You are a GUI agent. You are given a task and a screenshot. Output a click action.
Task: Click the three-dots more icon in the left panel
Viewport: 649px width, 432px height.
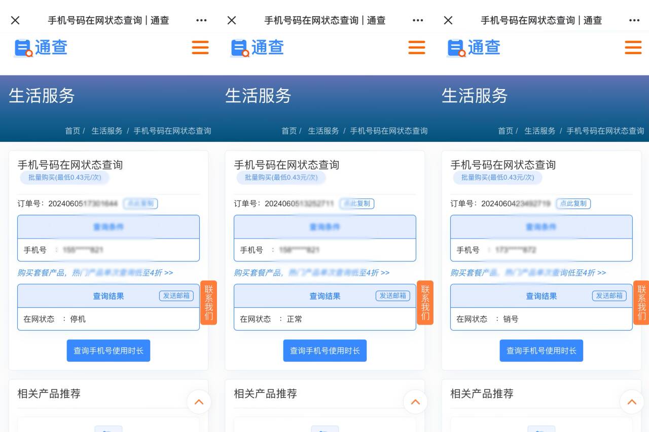[201, 20]
